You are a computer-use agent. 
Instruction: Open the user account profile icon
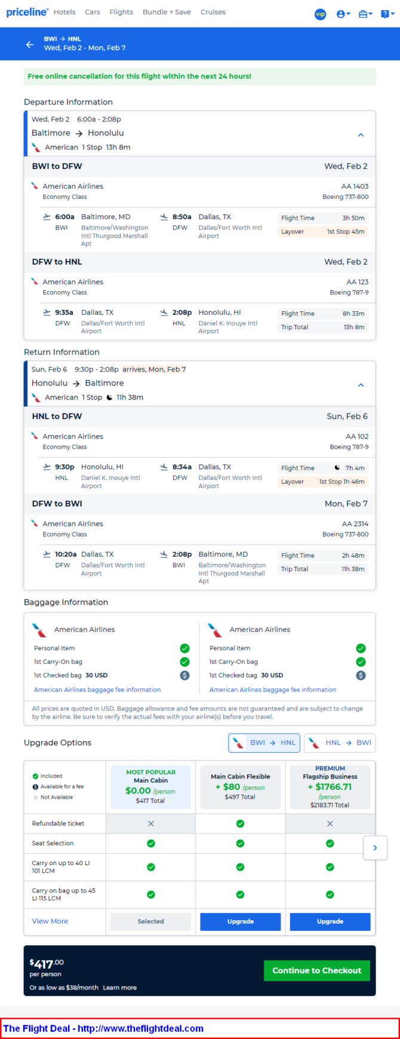pos(343,14)
